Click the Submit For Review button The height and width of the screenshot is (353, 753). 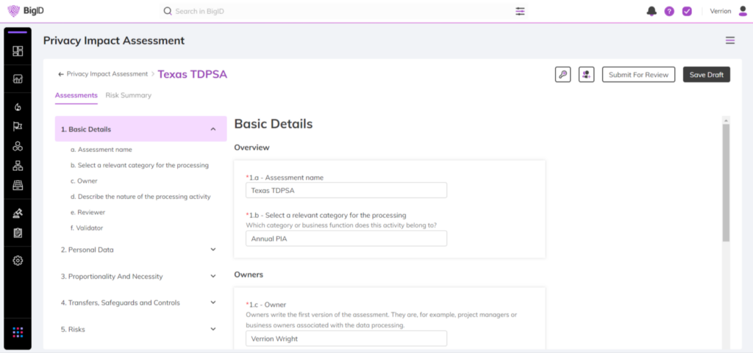[x=638, y=74]
